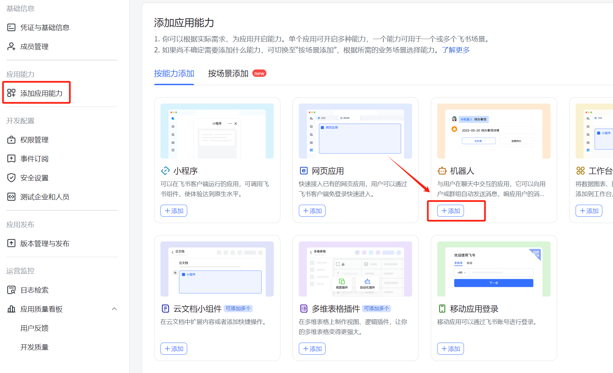Click the 移动应用登录 phone icon

point(442,309)
